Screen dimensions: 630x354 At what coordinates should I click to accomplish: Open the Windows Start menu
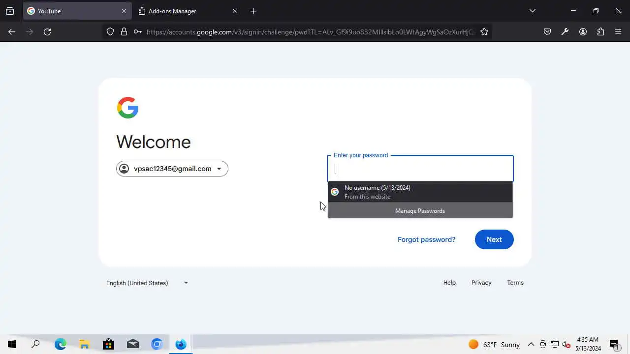12,344
